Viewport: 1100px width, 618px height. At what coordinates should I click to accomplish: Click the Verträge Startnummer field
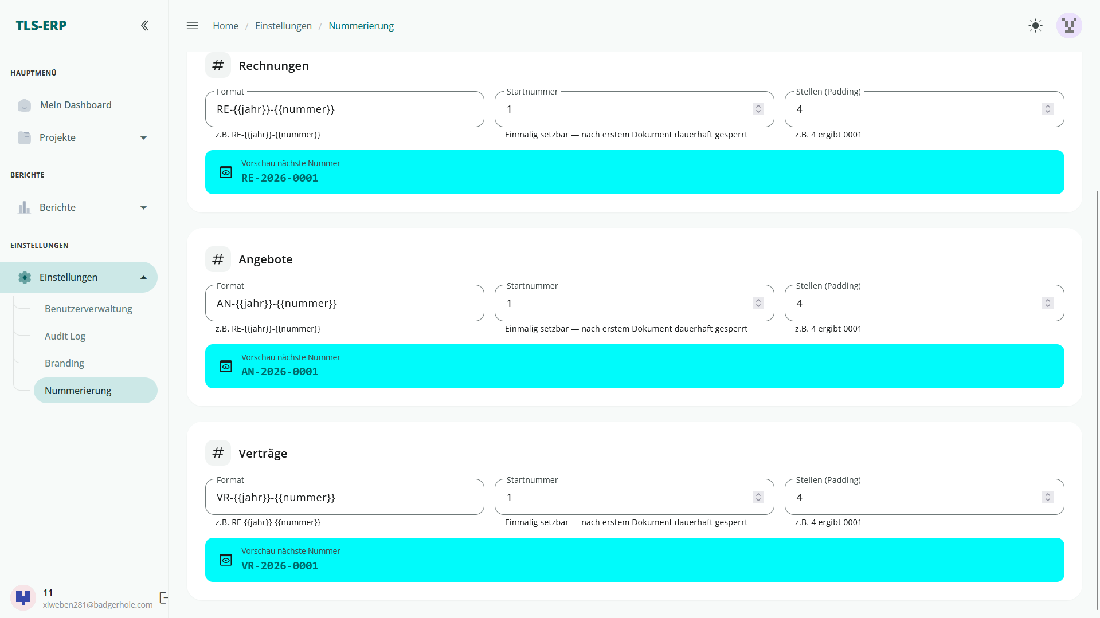coord(634,497)
